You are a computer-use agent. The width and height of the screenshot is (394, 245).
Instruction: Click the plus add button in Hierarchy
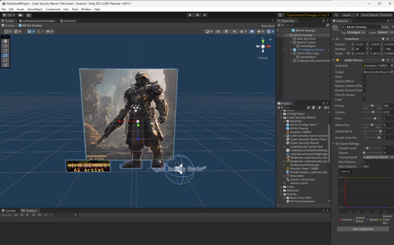279,25
